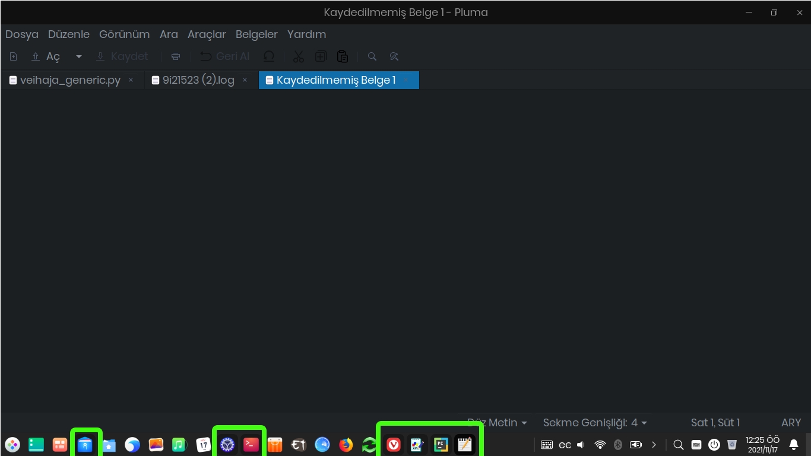Close the veihaja_generic.py tab

tap(131, 80)
